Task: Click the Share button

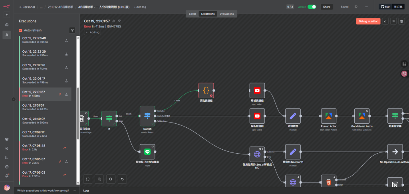Action: (327, 7)
